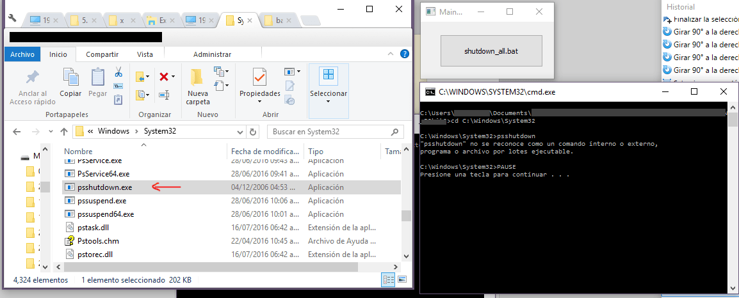The width and height of the screenshot is (739, 298).
Task: Click Anclar al Acceso rápido pin
Action: [33, 77]
